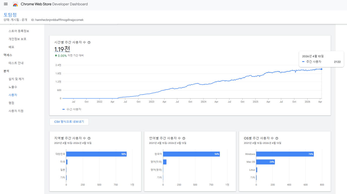Export data with CSV 형식으로 내보내기 button
The width and height of the screenshot is (347, 194).
(69, 122)
